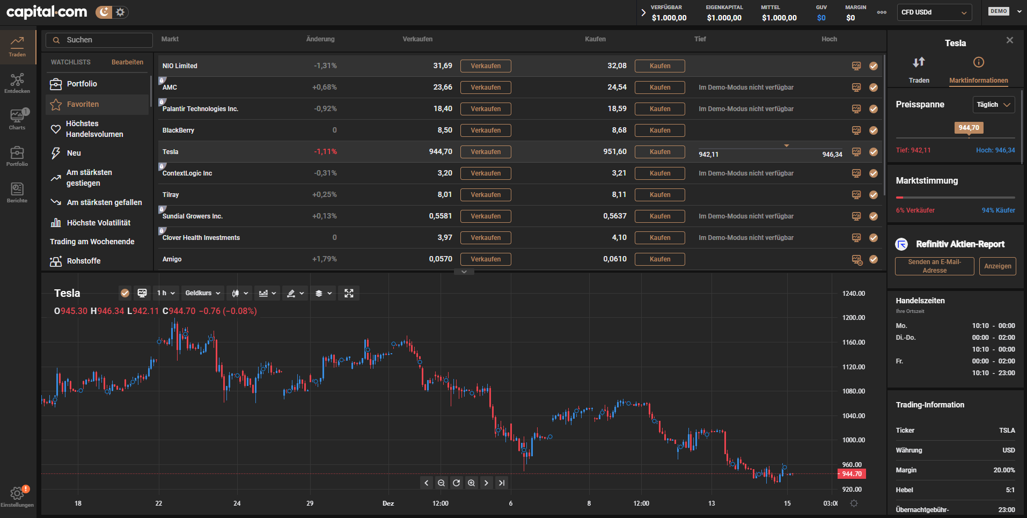Click Kaufen for Amigo
The image size is (1027, 518).
[x=660, y=259]
